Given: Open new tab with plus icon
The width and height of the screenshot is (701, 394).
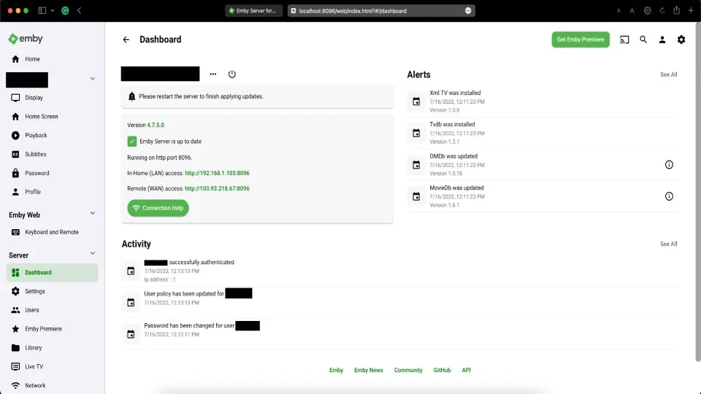Looking at the screenshot, I should tap(691, 10).
